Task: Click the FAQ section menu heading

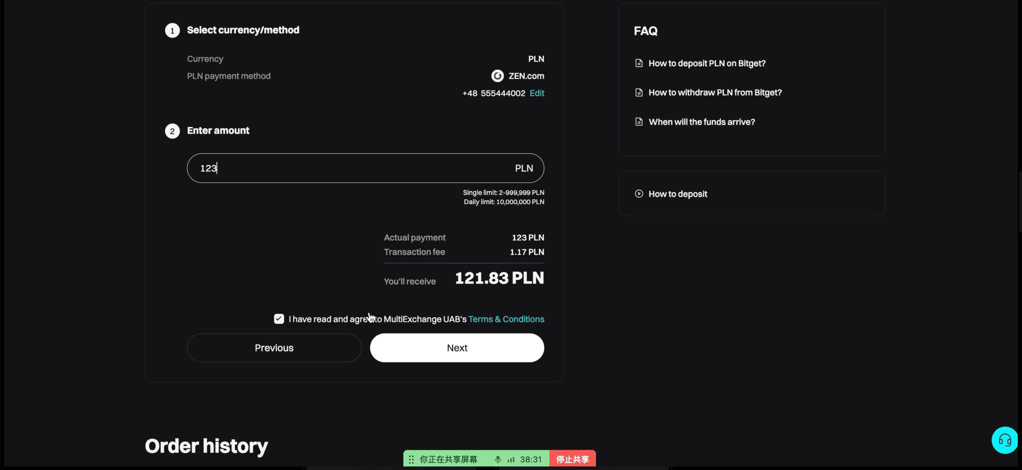Action: (x=645, y=30)
